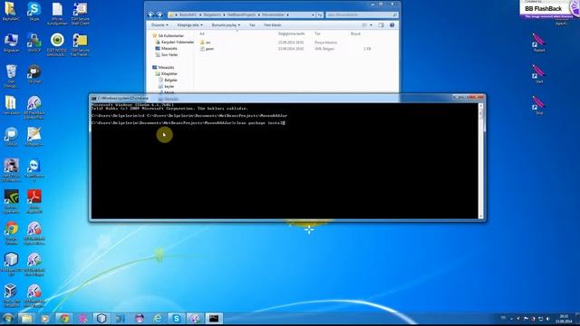Select Sık Kullanılanlar in the navigation pane

(x=171, y=36)
